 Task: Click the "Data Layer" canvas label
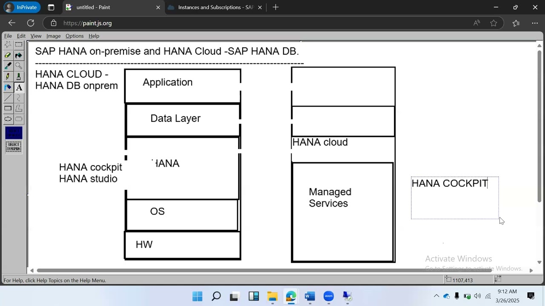(175, 119)
